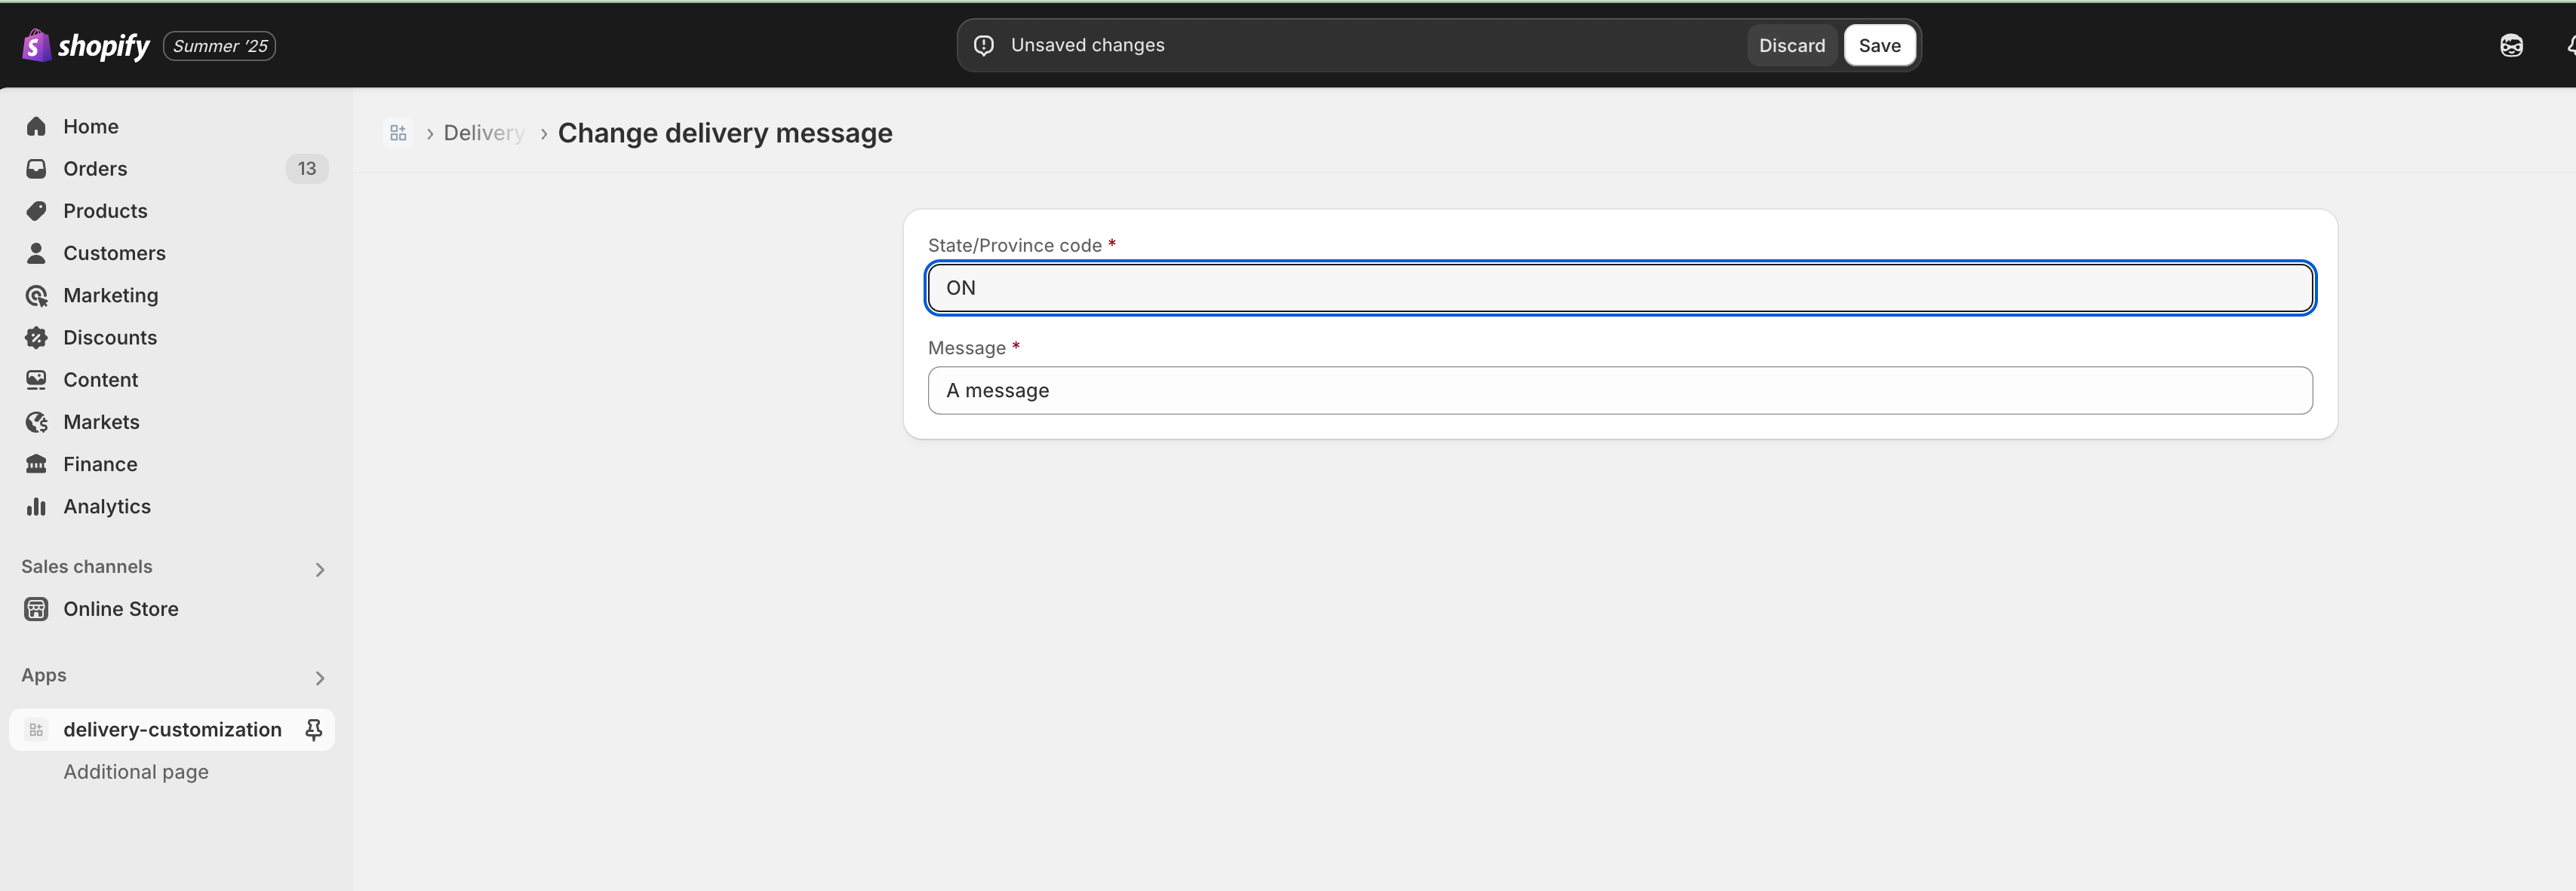Click the Orders inbox icon
This screenshot has height=891, width=2576.
[36, 168]
